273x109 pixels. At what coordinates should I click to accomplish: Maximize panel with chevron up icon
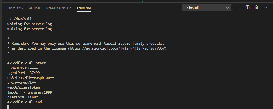point(266,7)
